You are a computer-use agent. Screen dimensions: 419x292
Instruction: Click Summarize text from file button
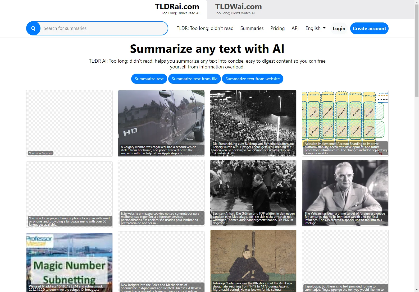point(194,79)
